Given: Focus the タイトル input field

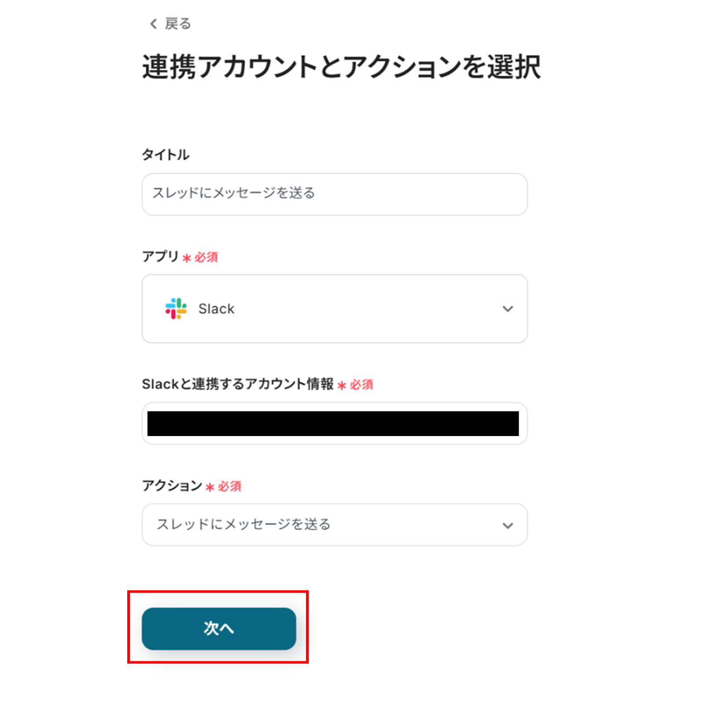Looking at the screenshot, I should [335, 194].
